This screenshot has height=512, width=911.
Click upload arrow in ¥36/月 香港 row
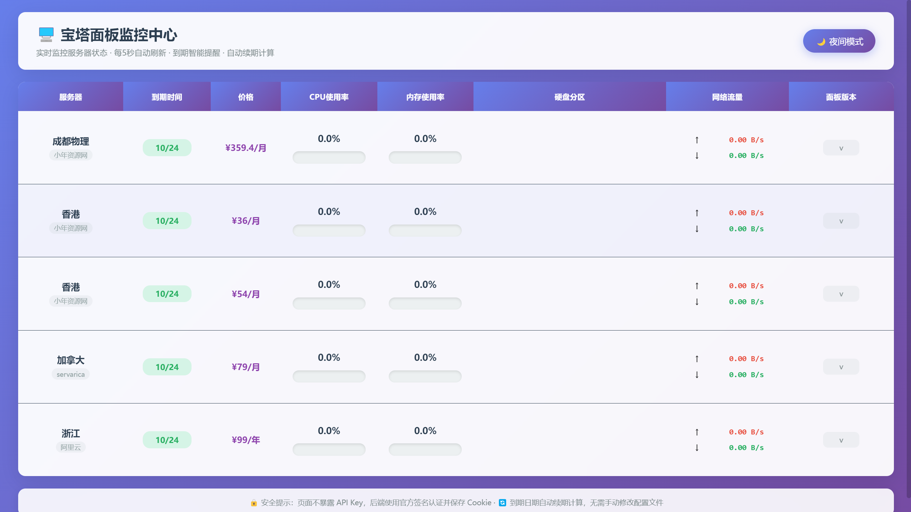697,213
